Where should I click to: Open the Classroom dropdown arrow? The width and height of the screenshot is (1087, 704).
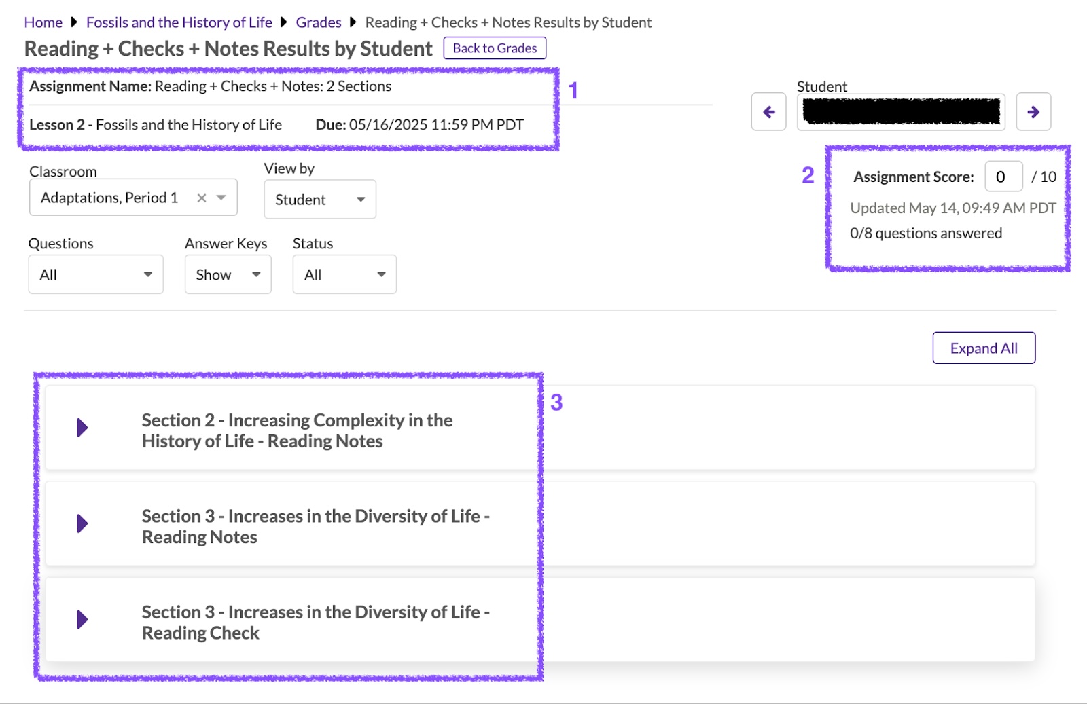[221, 198]
